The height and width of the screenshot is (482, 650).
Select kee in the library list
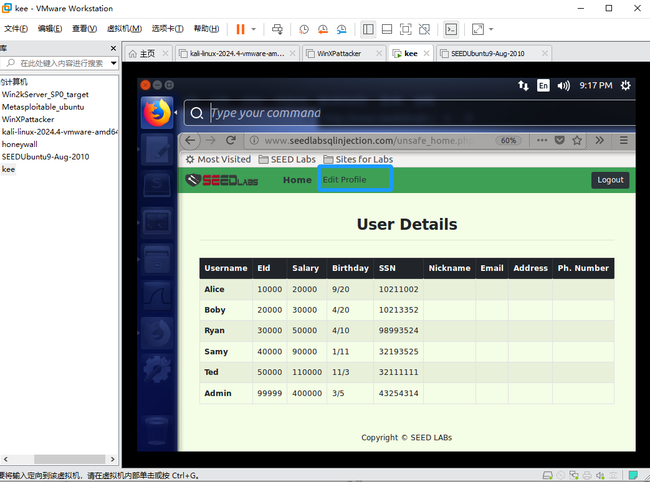[8, 169]
